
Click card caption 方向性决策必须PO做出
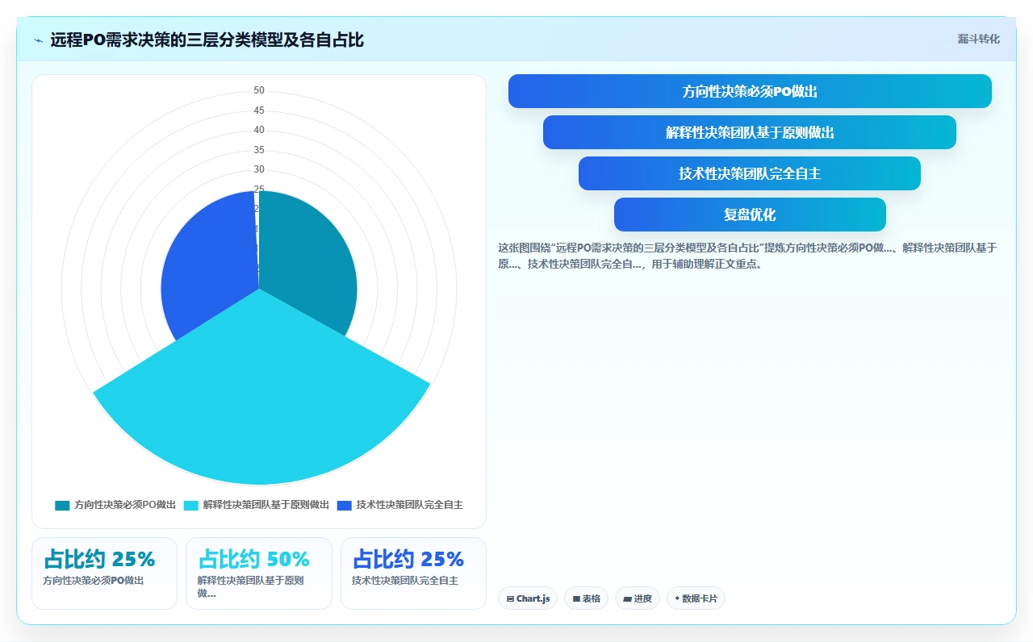94,581
